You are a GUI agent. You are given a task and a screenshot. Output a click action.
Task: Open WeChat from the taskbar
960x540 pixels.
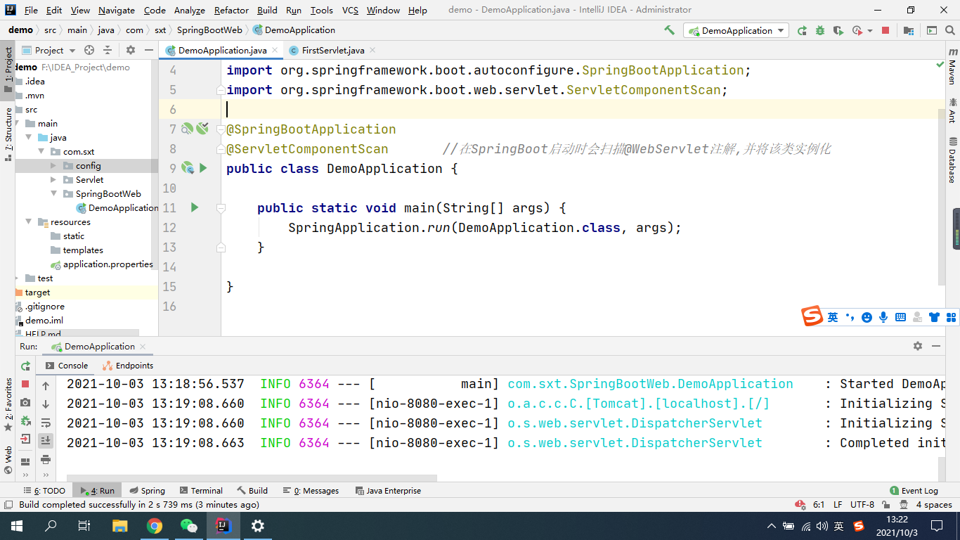[189, 526]
